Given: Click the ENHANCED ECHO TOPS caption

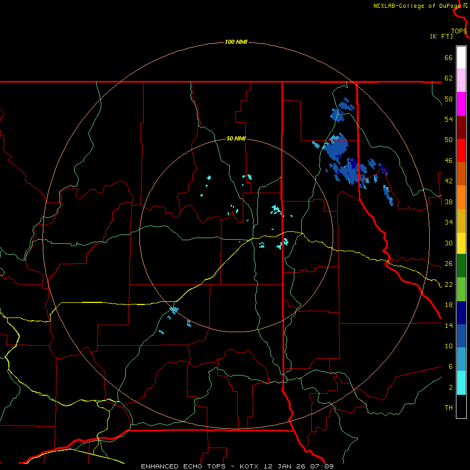Looking at the screenshot, I should coord(183,466).
